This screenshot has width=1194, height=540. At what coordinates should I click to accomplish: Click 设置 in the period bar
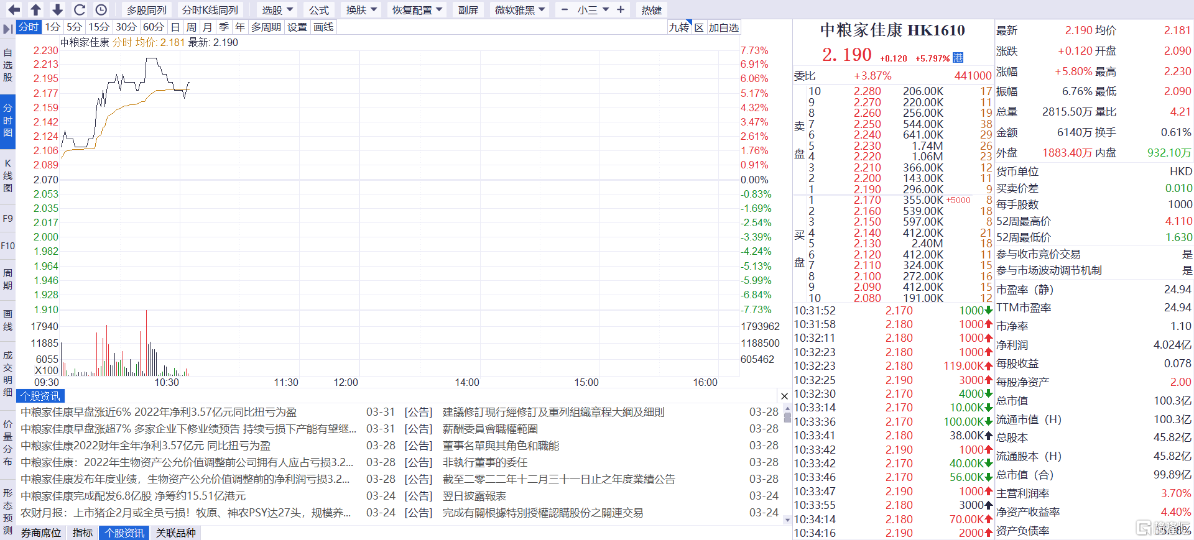click(297, 27)
